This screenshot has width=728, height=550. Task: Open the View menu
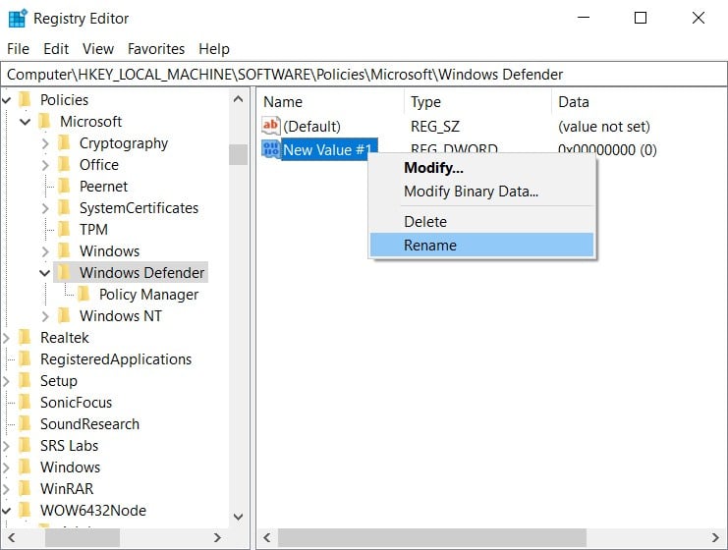click(98, 49)
